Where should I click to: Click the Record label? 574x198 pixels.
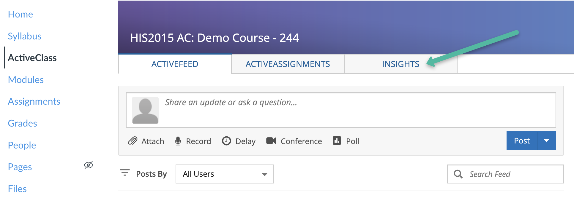pos(198,141)
